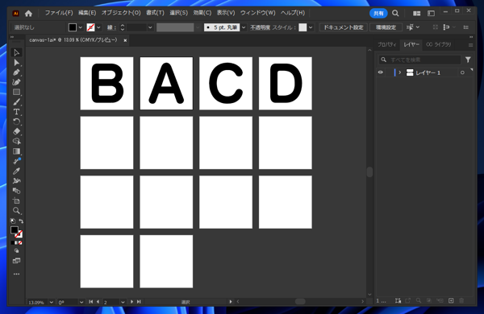Switch to the CC ライブラリ tab

(x=439, y=45)
